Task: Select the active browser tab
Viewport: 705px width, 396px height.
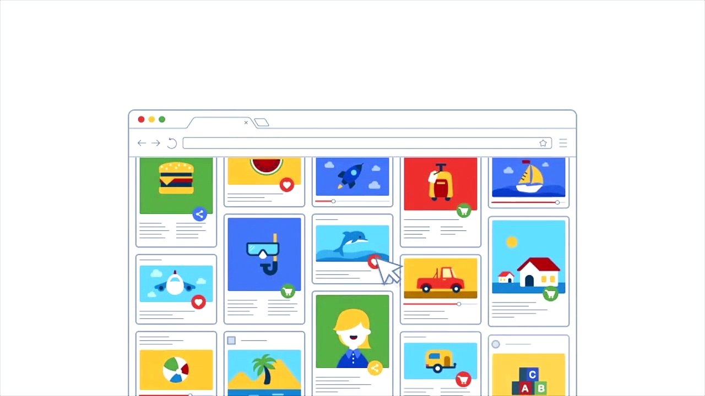Action: pyautogui.click(x=220, y=123)
